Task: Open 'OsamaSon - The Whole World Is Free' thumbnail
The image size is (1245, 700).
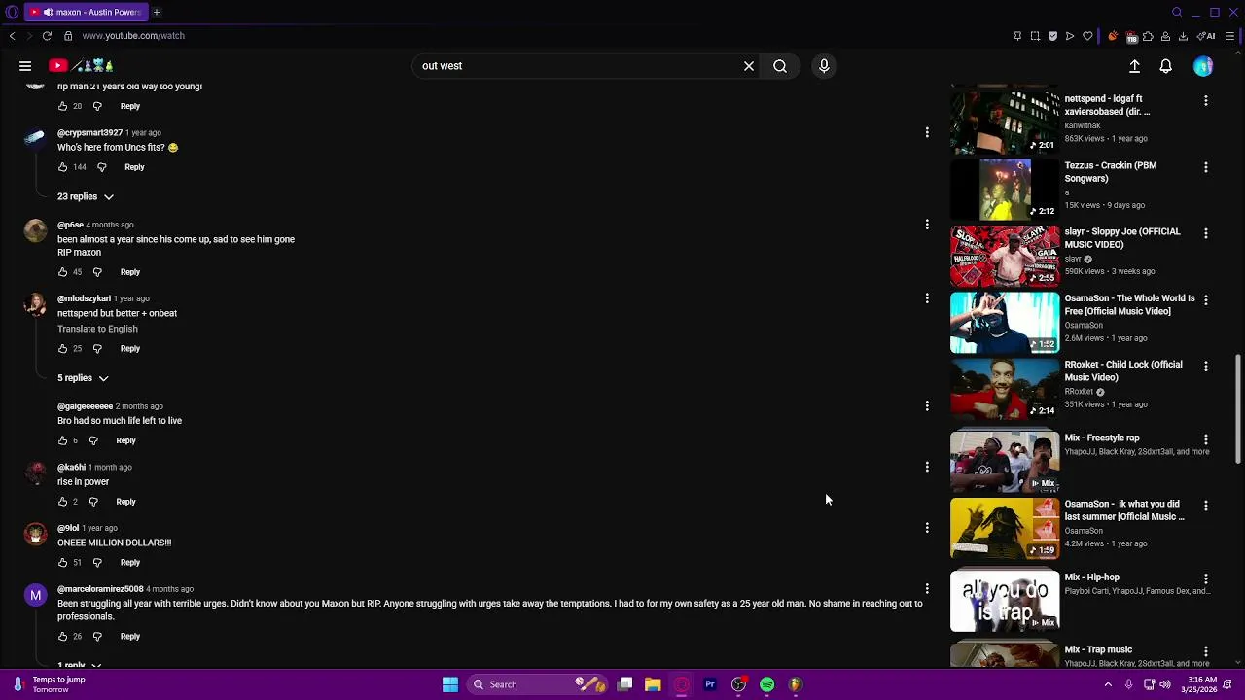Action: pyautogui.click(x=1005, y=322)
